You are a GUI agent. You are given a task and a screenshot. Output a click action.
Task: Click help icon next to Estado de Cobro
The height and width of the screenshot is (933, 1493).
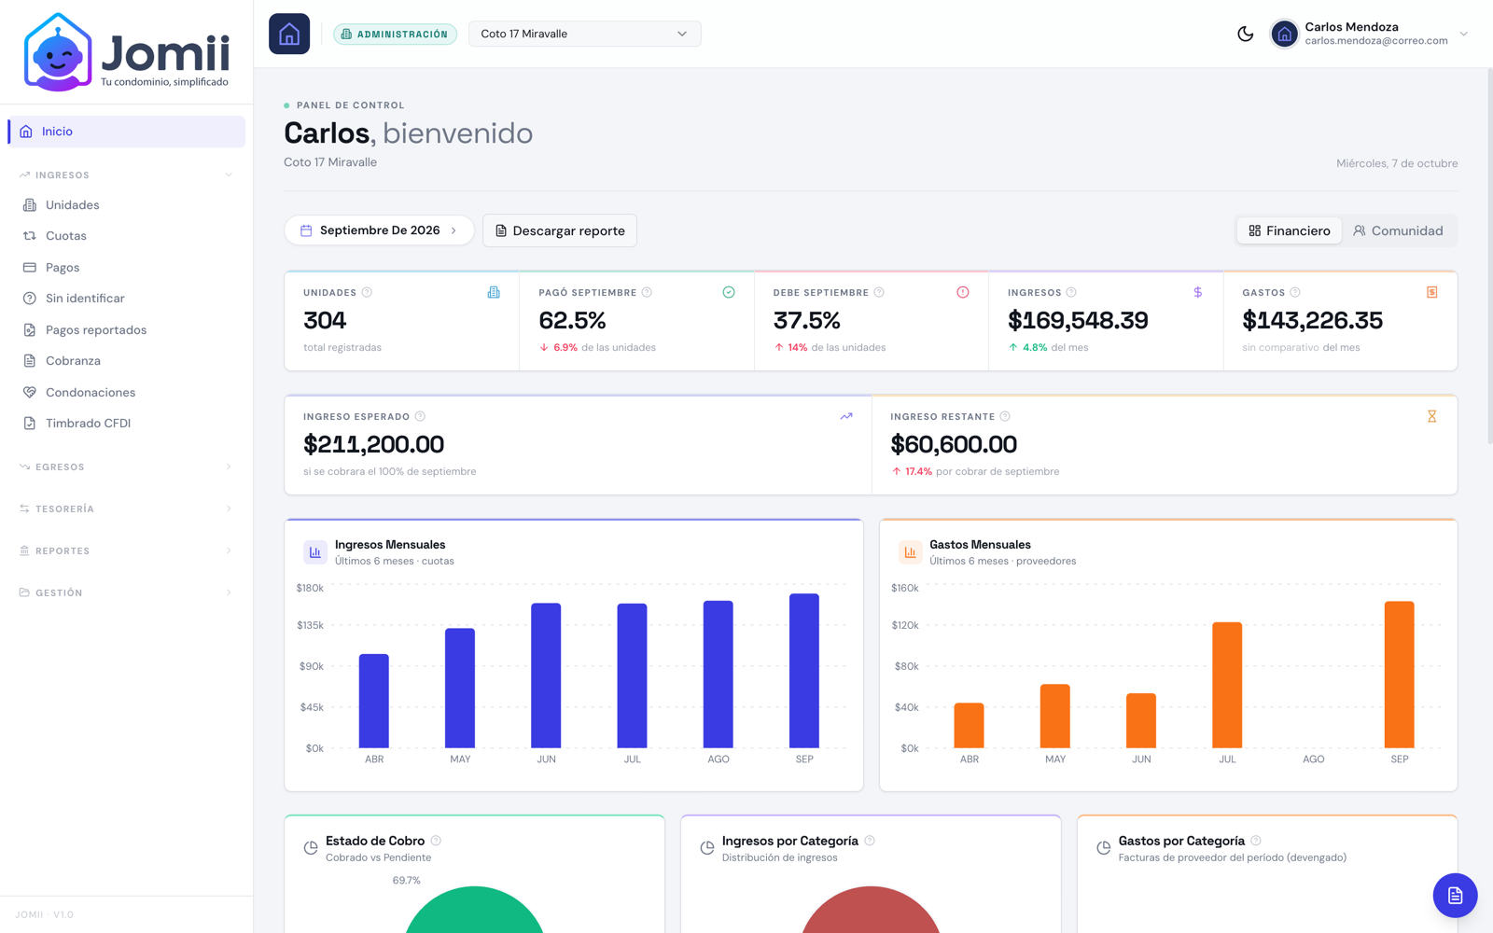click(436, 841)
